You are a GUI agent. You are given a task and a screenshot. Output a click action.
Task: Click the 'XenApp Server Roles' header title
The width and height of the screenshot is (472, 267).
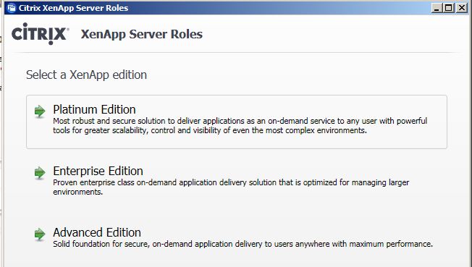tap(141, 34)
